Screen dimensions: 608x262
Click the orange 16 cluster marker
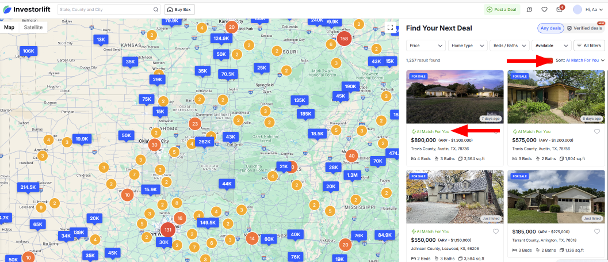click(179, 218)
